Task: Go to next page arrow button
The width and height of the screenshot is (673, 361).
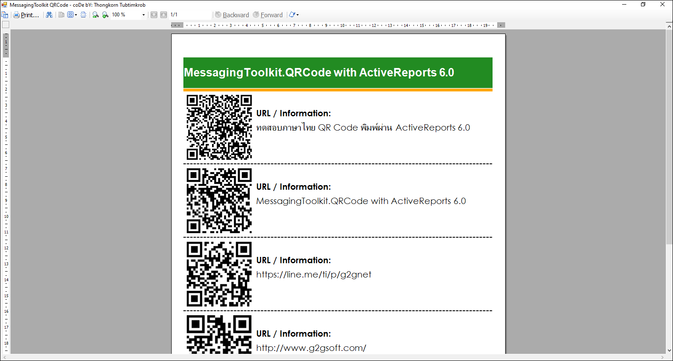Action: point(164,15)
